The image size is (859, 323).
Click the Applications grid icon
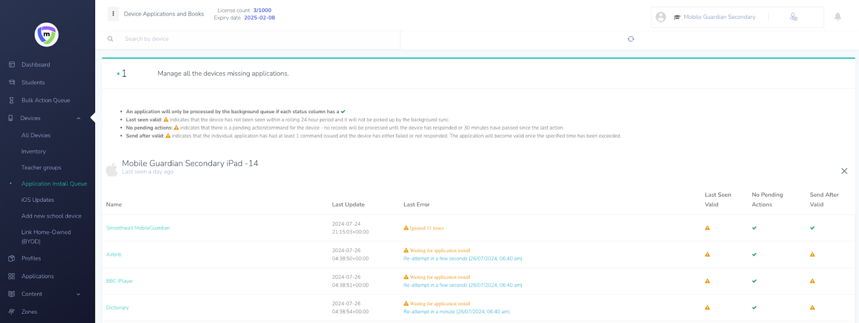[12, 276]
